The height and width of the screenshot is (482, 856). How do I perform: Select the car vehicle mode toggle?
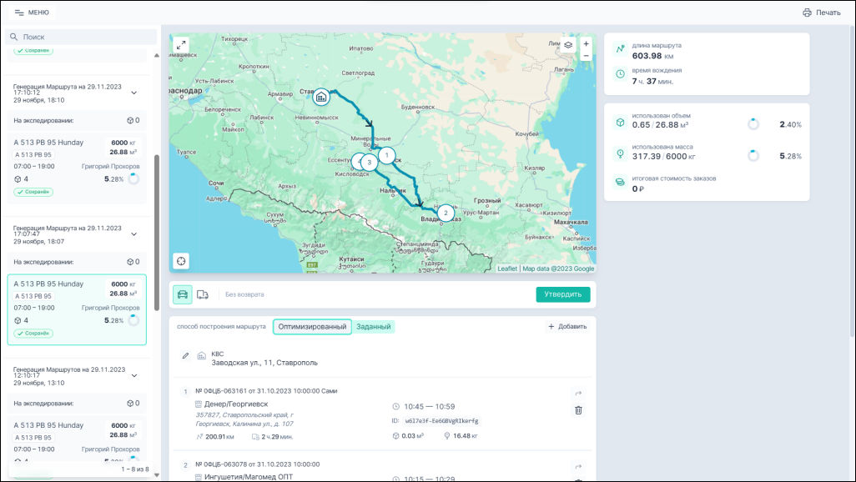pyautogui.click(x=183, y=294)
